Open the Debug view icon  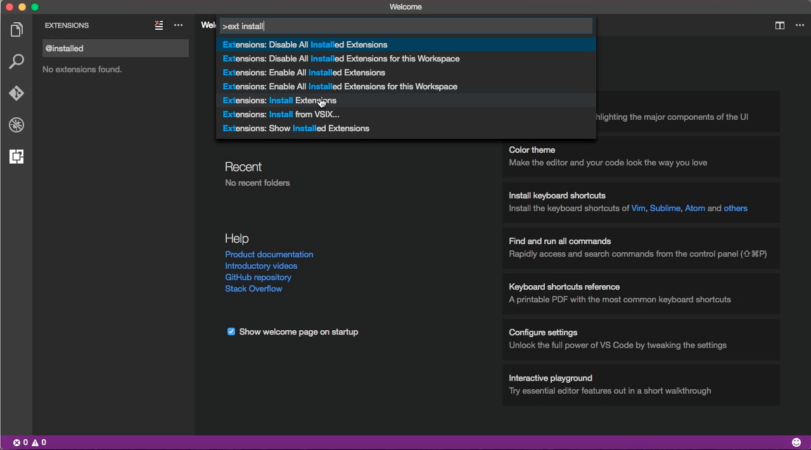pos(16,125)
